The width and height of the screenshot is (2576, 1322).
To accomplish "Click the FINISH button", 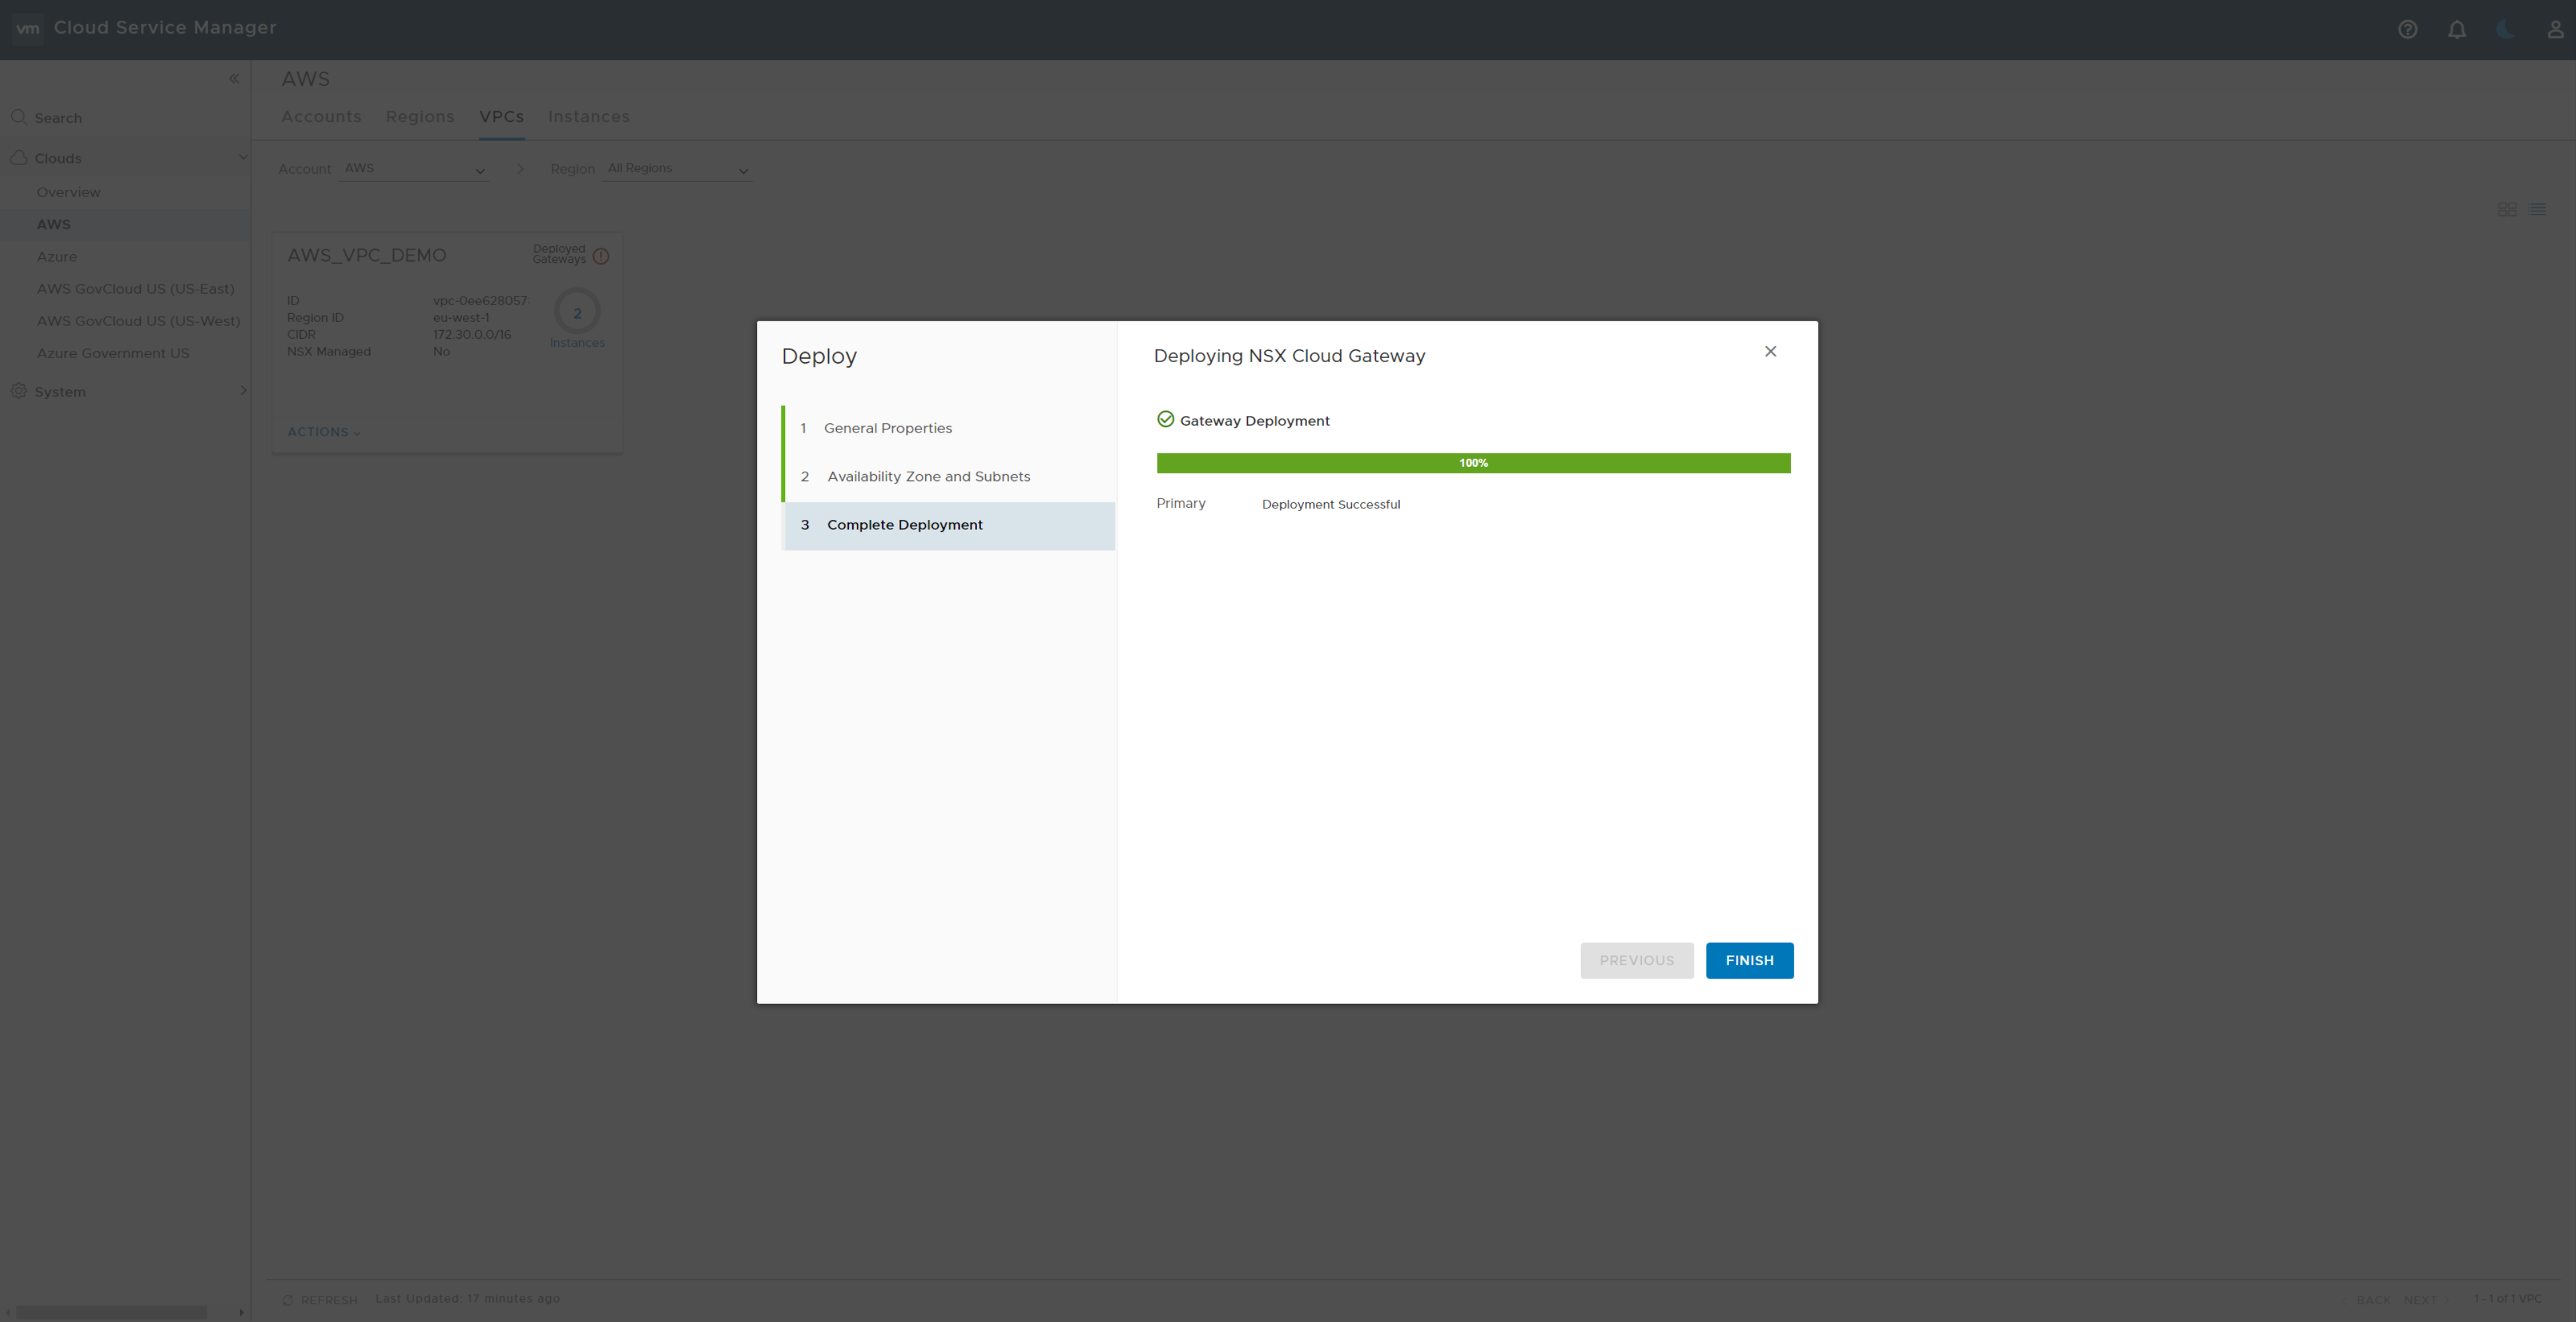I will (x=1749, y=960).
